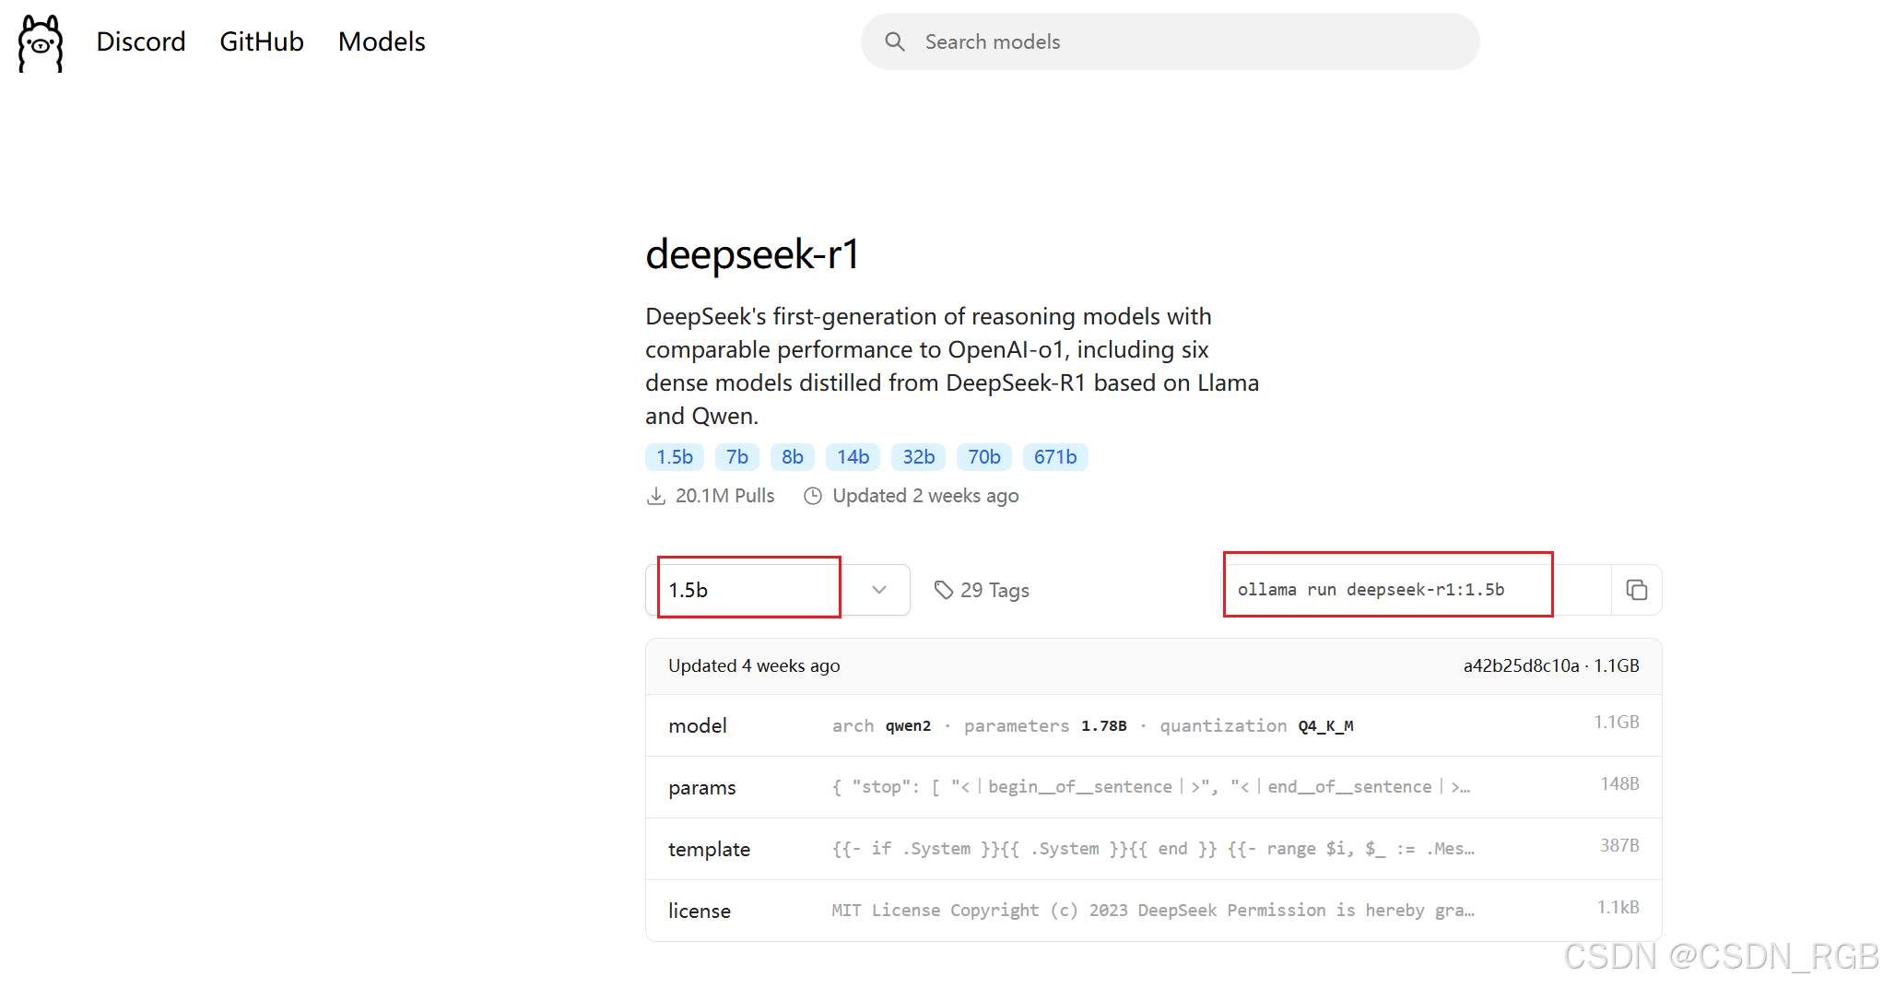The height and width of the screenshot is (988, 1883).
Task: Select the 8b size tag
Action: click(x=793, y=457)
